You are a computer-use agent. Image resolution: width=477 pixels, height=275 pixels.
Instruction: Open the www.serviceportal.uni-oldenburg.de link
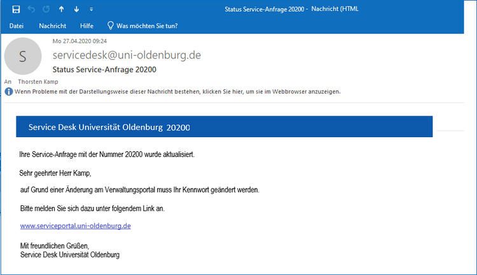(x=76, y=225)
